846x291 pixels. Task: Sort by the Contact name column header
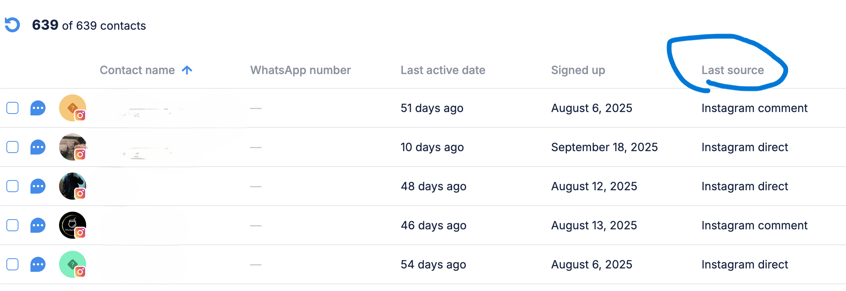(x=137, y=70)
